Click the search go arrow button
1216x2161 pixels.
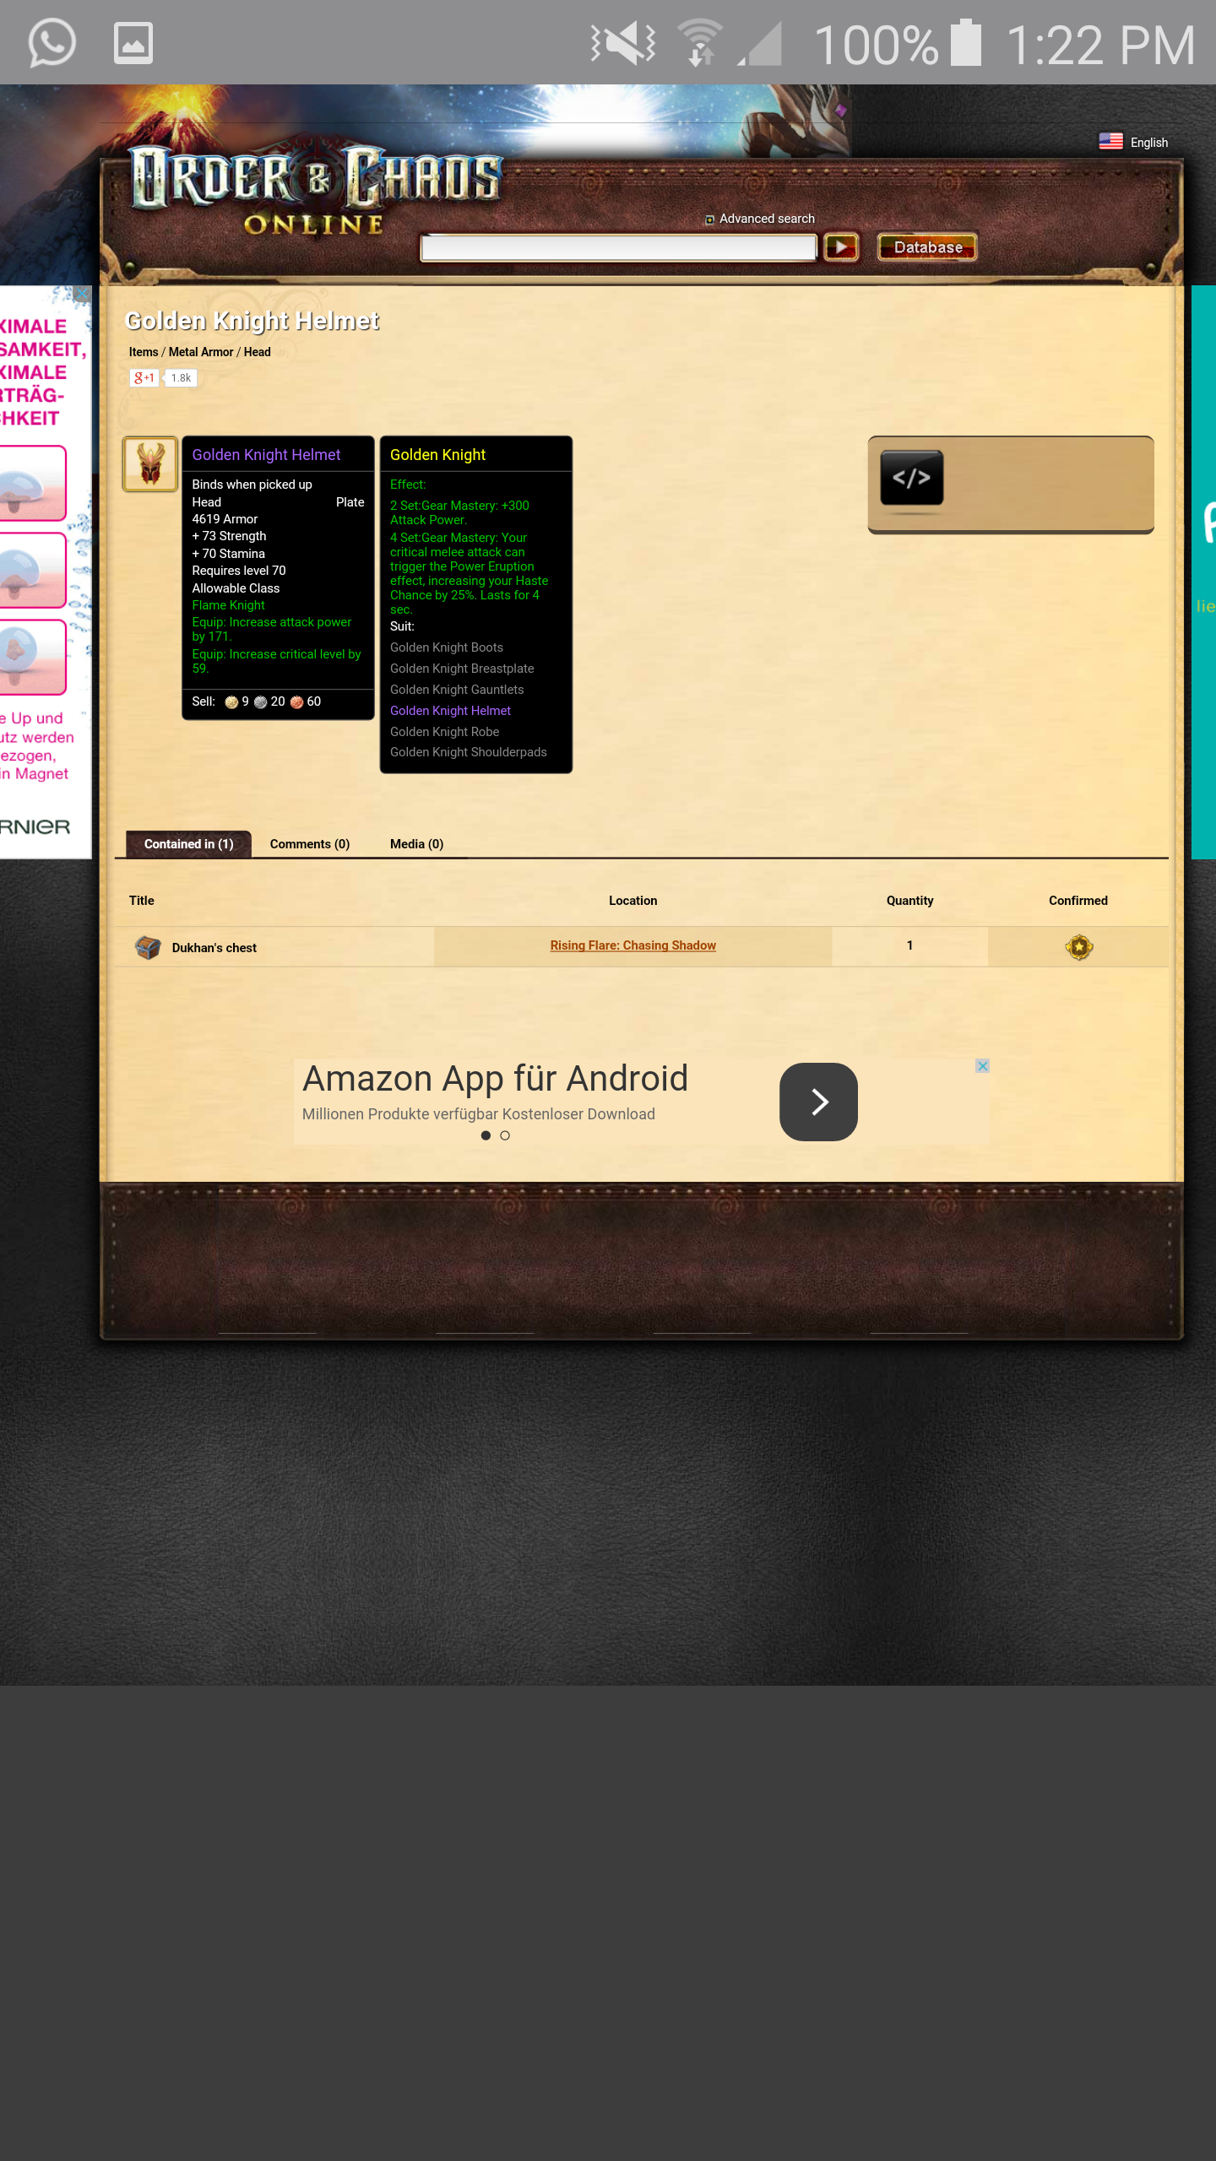841,247
